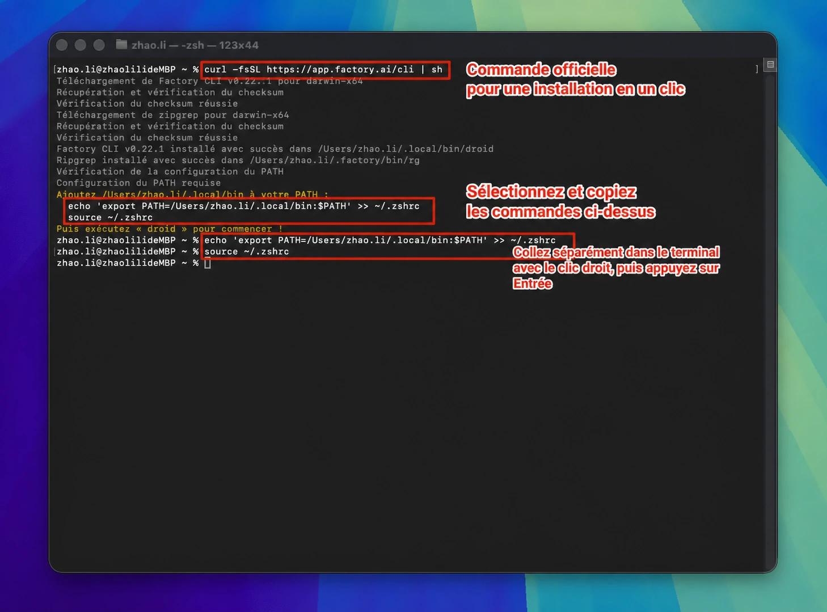Click the yellow line 'Puis exécutez « droid » pour commencer !'
Viewport: 827px width, 612px height.
[170, 229]
